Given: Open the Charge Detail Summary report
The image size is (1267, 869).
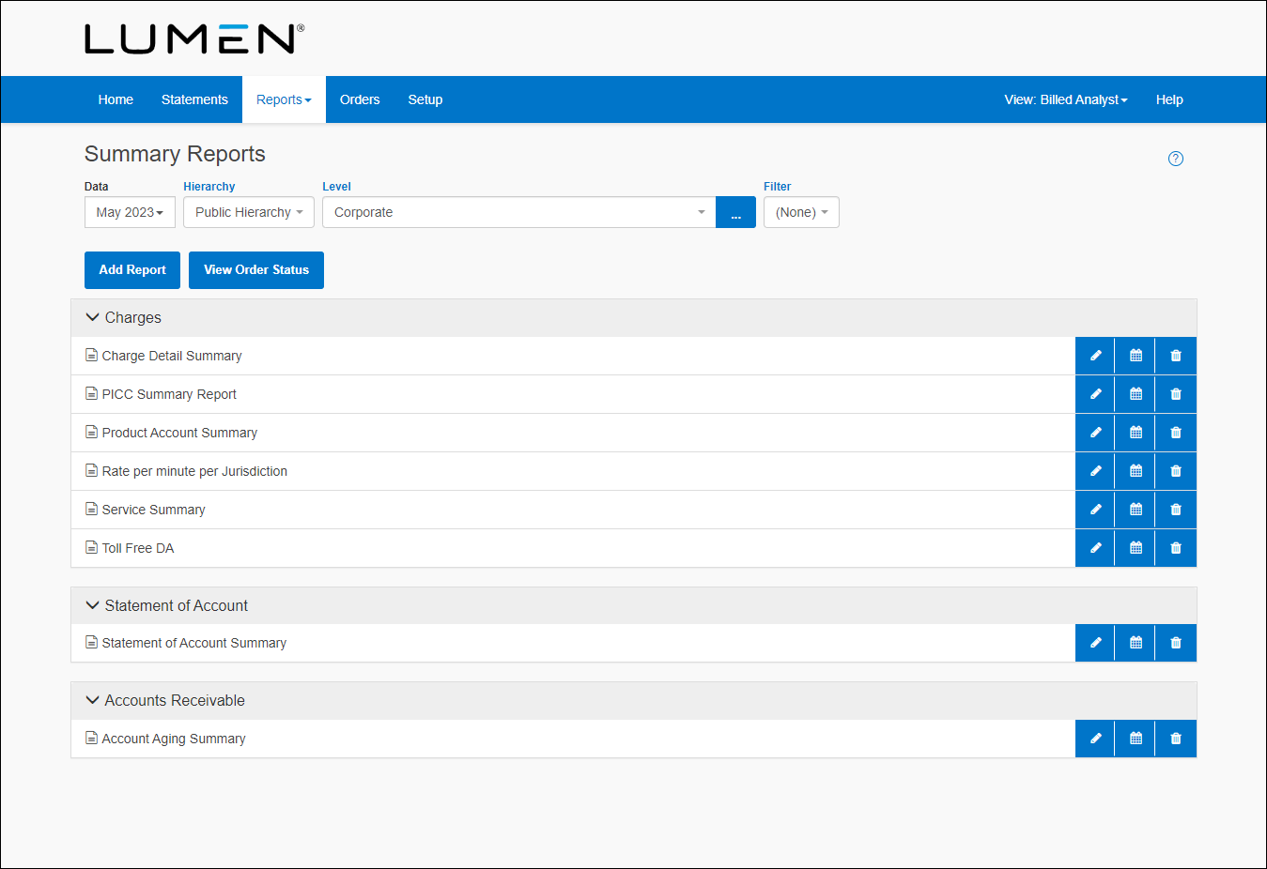Looking at the screenshot, I should pos(172,356).
